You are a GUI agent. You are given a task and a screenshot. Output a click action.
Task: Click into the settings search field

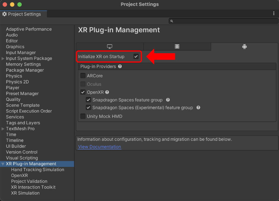pyautogui.click(x=223, y=21)
